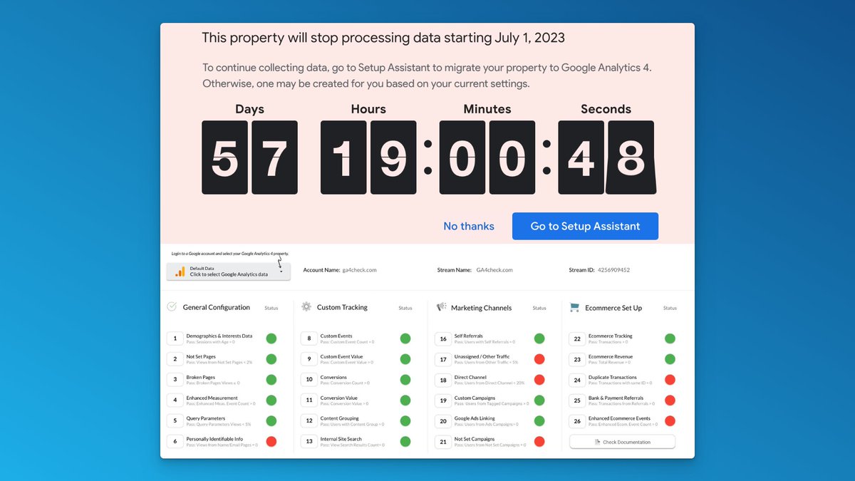Image resolution: width=855 pixels, height=481 pixels.
Task: Click the Seconds flip counter digit 8
Action: (631, 157)
